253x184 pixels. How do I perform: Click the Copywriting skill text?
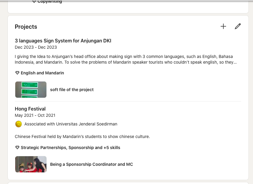pyautogui.click(x=50, y=1)
